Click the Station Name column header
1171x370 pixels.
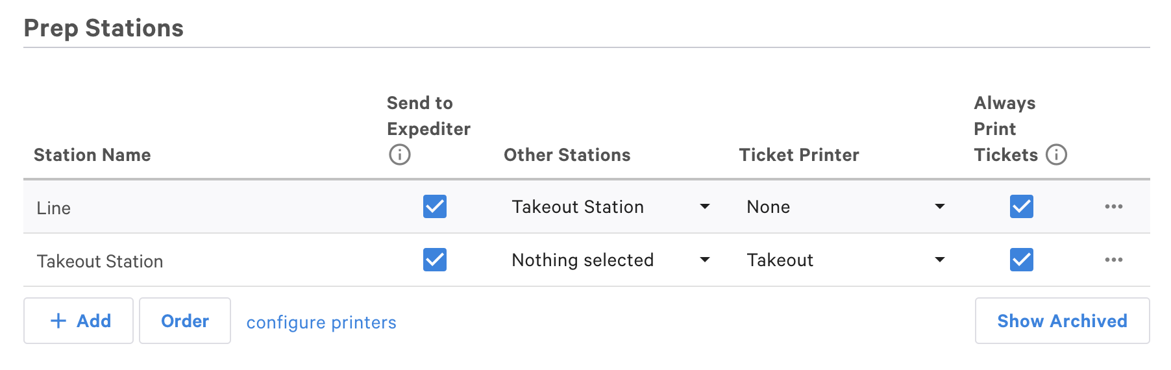tap(92, 155)
